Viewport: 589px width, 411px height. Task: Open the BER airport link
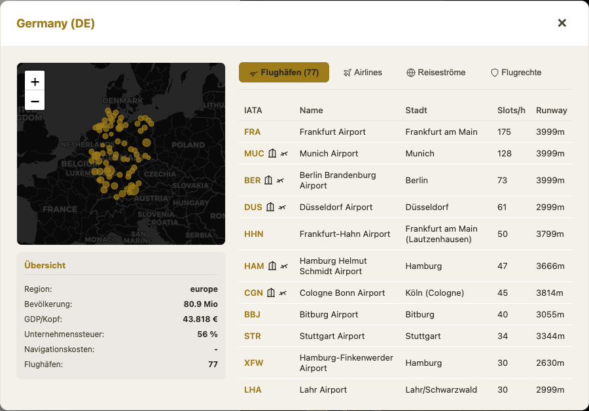(x=253, y=181)
